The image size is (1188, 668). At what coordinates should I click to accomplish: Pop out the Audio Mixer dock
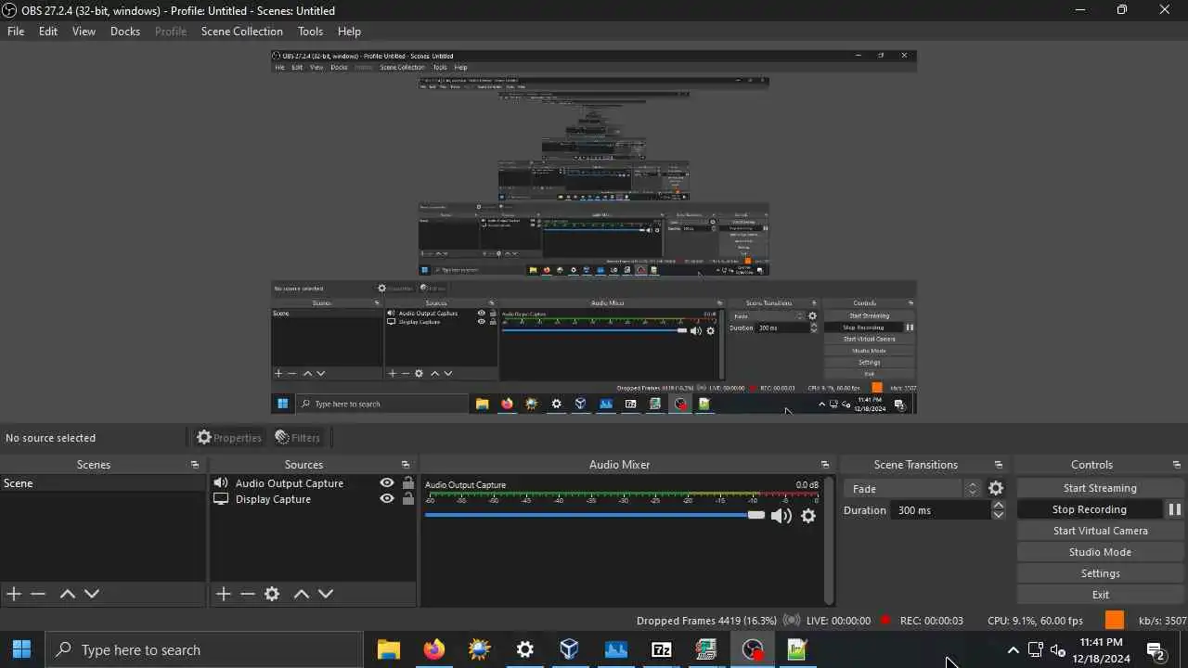pos(825,465)
